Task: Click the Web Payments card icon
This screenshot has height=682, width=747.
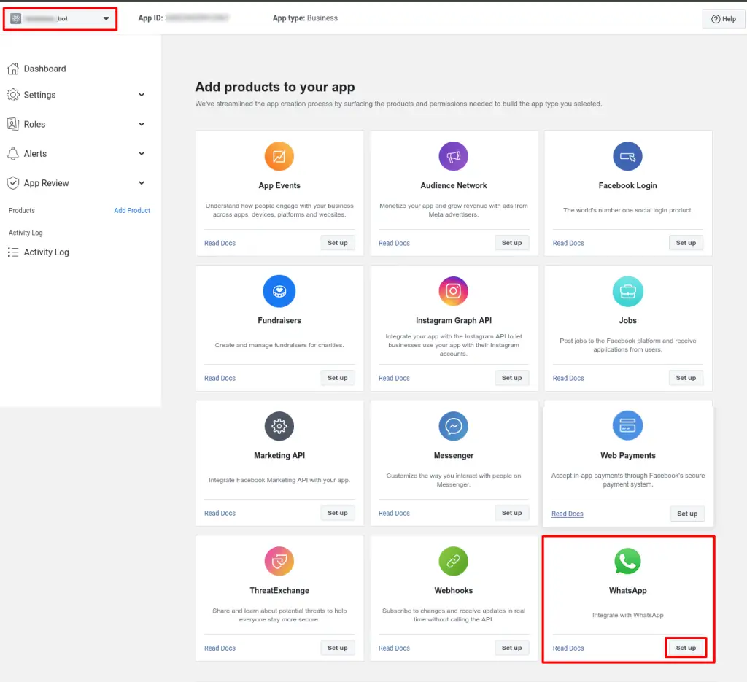Action: click(627, 425)
